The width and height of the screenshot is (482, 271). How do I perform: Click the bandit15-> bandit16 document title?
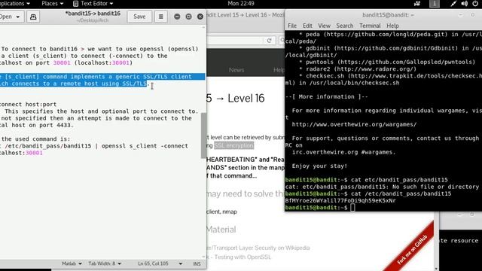point(93,14)
